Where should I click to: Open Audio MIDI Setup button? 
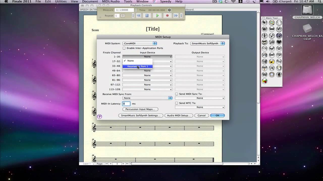[x=179, y=115]
